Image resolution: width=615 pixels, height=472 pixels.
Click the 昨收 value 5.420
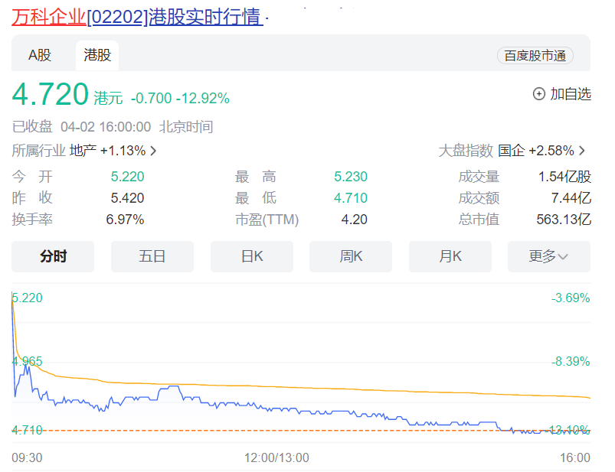(127, 198)
